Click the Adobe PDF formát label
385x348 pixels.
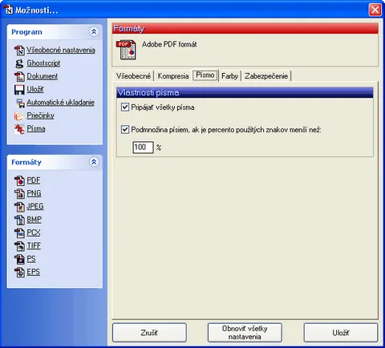coord(169,44)
